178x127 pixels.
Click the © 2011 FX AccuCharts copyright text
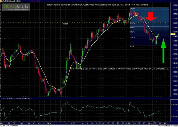click(x=9, y=126)
